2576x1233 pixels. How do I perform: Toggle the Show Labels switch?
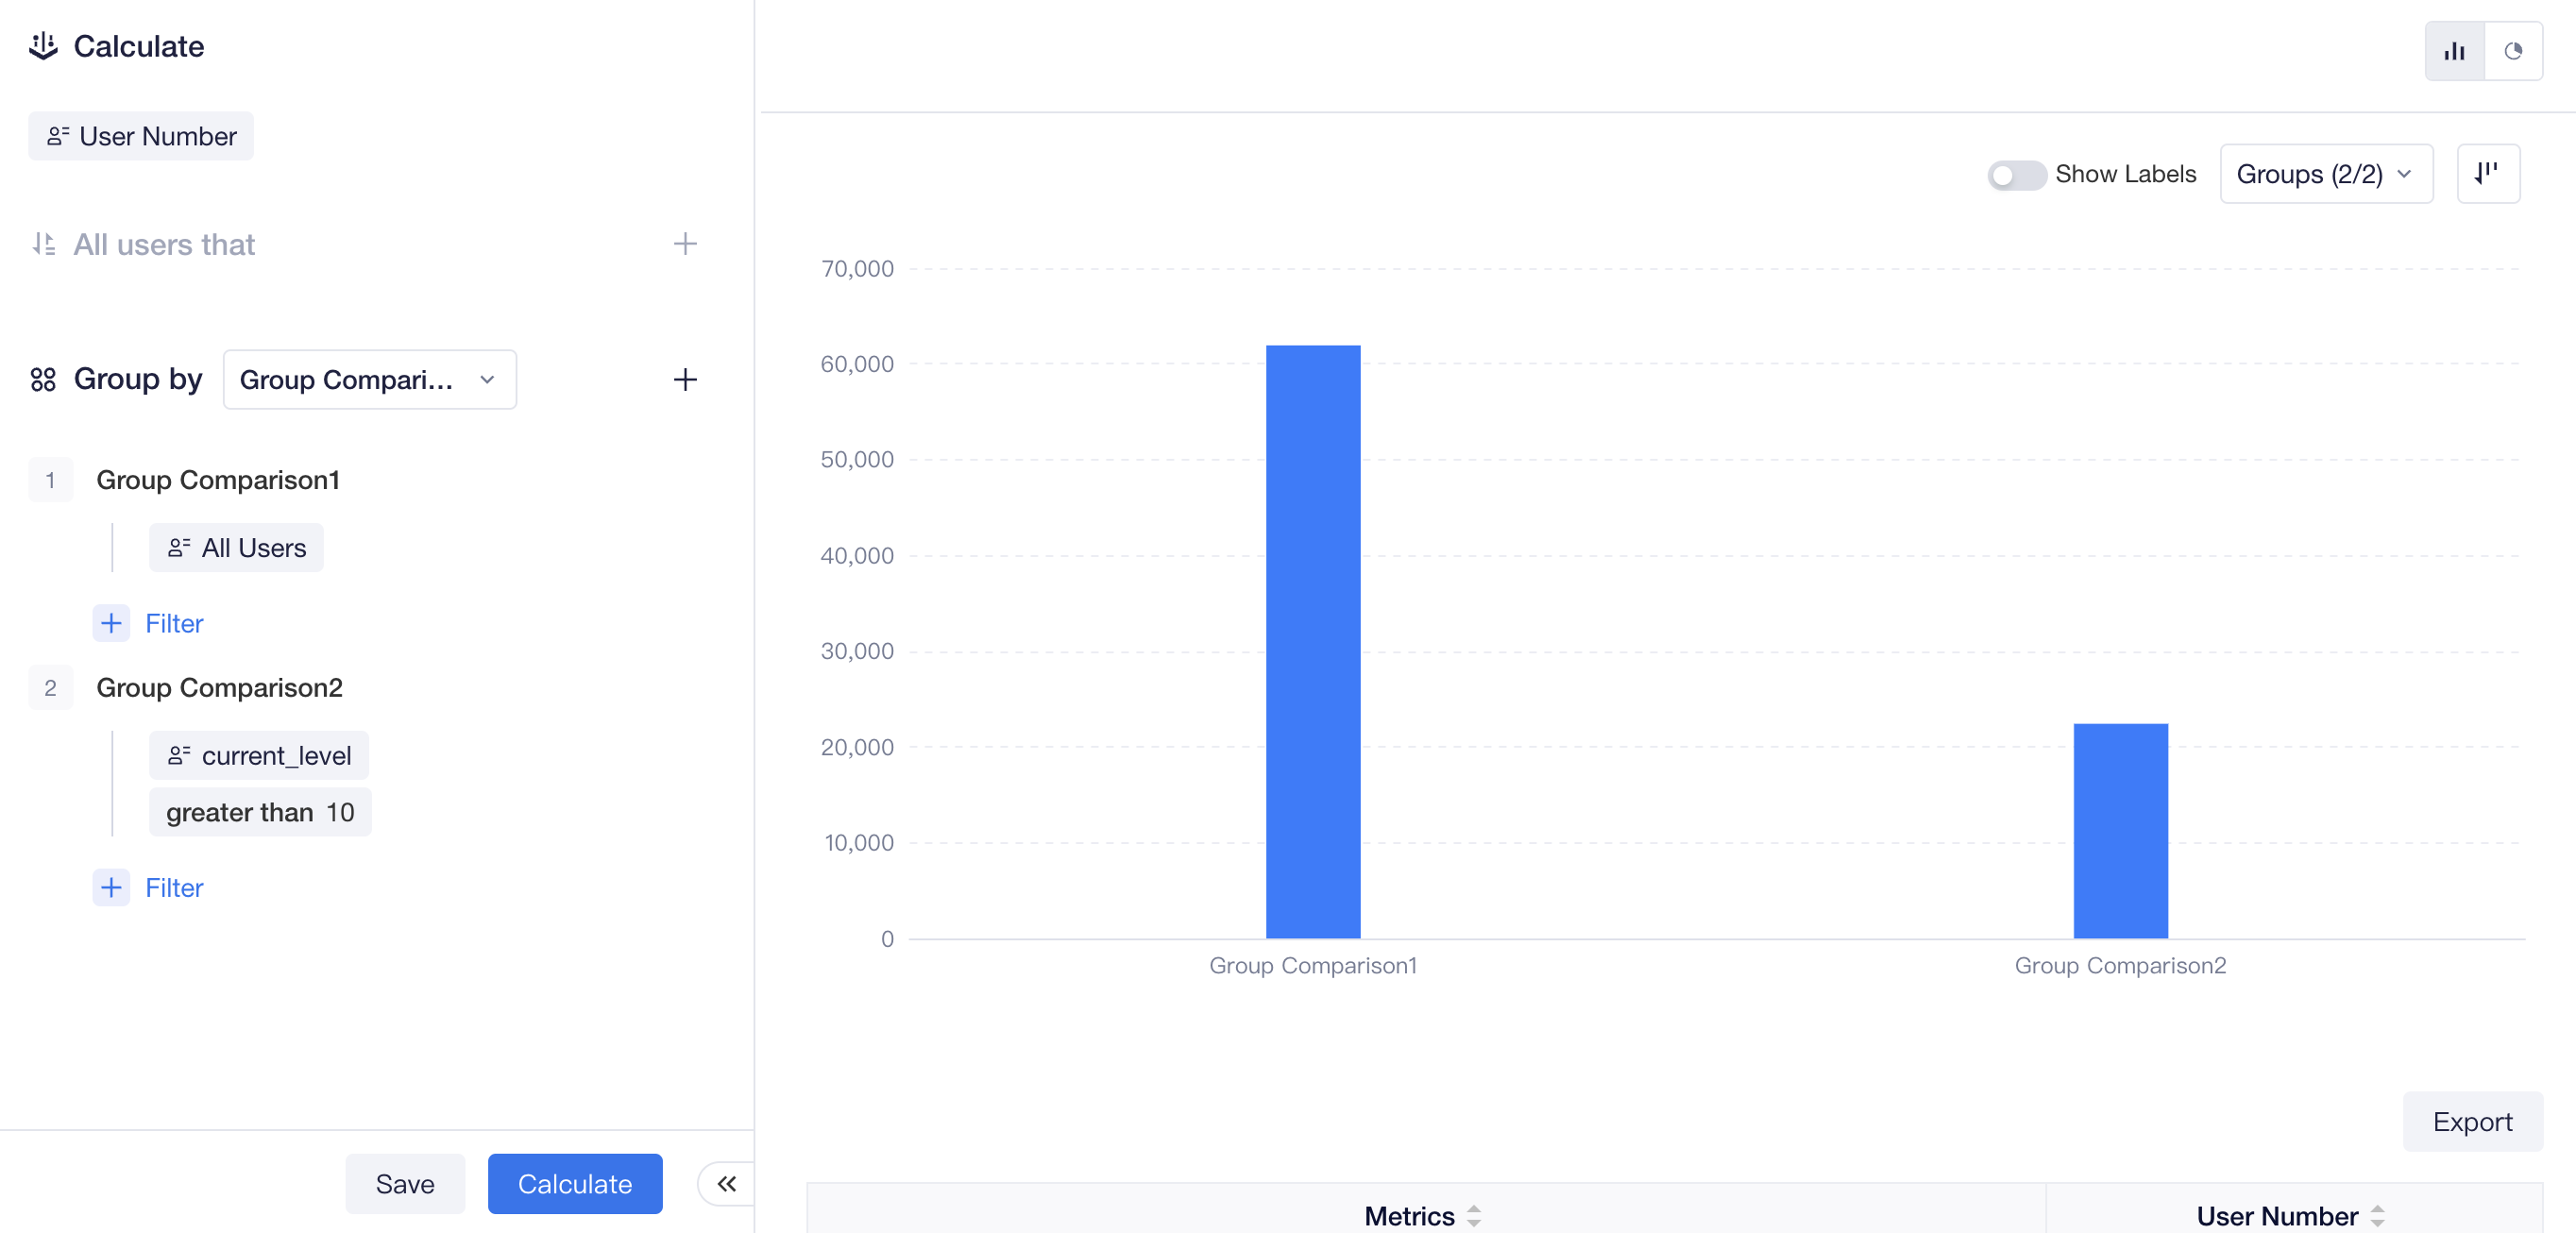[x=2016, y=175]
